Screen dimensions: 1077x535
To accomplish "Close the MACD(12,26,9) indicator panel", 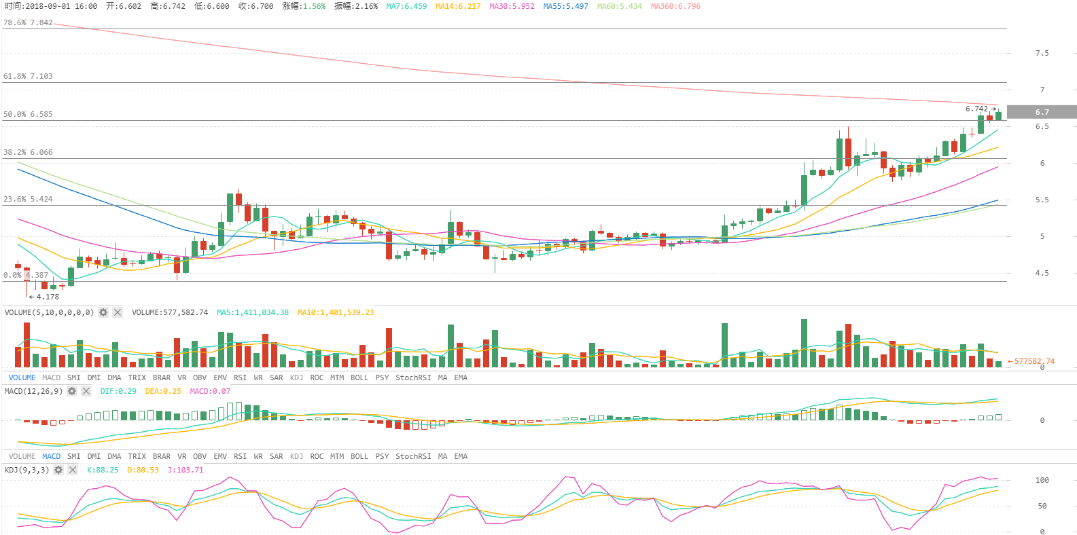I will [x=86, y=391].
